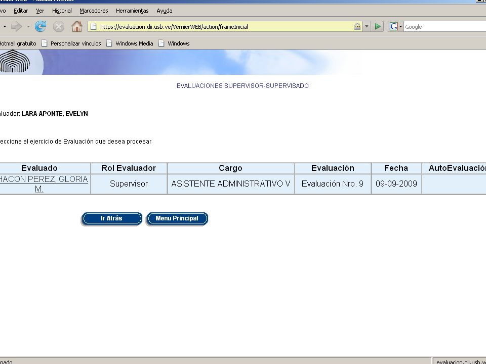Click the 09-09-2009 date cell

(x=396, y=184)
